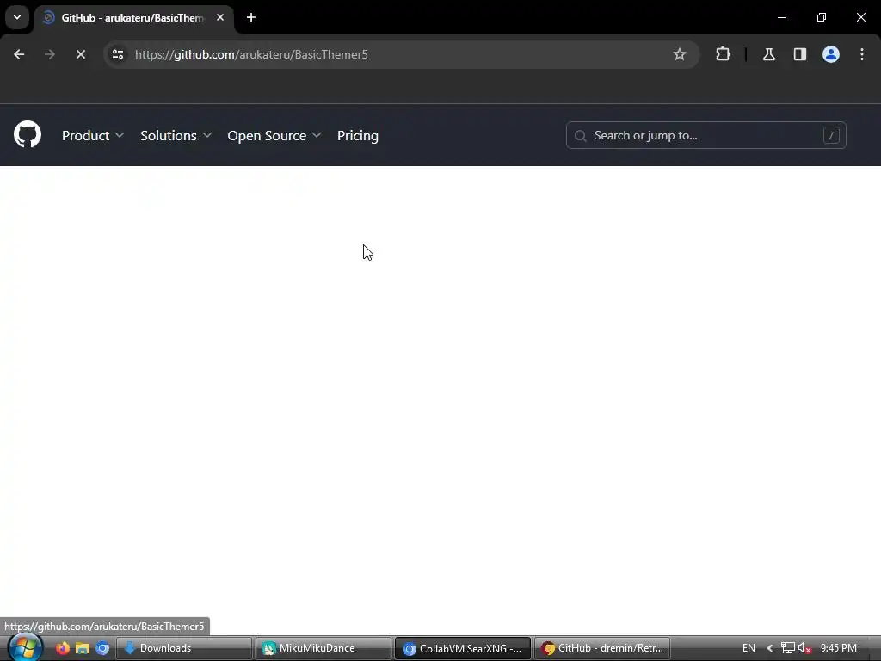Viewport: 881px width, 661px height.
Task: Click the EN language indicator
Action: tap(749, 648)
